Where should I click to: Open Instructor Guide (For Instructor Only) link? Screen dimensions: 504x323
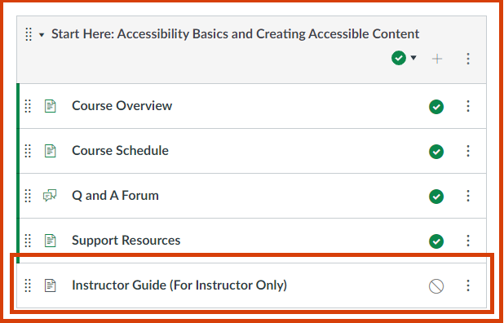point(179,285)
